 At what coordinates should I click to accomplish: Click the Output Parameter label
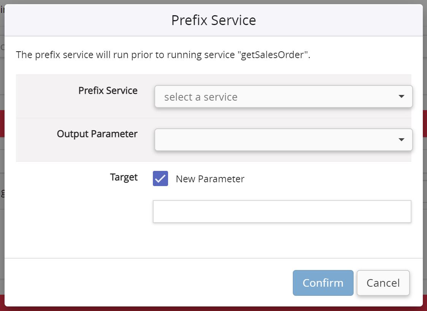(97, 134)
